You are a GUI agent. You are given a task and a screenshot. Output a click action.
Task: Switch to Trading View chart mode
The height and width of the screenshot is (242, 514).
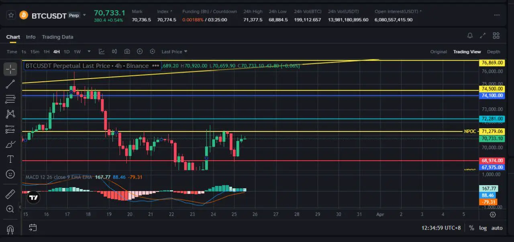tap(467, 52)
